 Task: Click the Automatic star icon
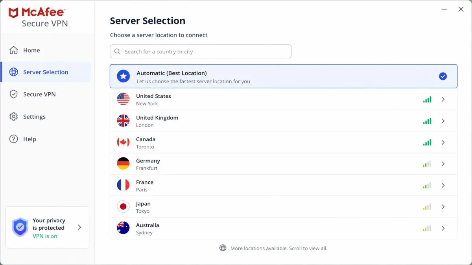[x=124, y=76]
